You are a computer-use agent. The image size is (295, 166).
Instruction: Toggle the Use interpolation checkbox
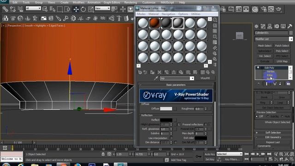coord(171,138)
